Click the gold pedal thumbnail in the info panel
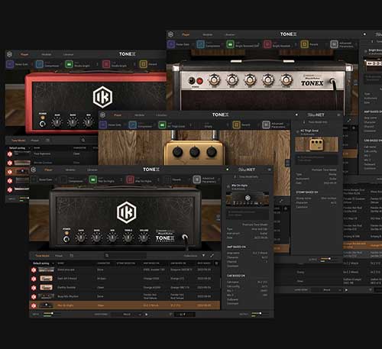Screen dimensions: 382x349 (316, 144)
